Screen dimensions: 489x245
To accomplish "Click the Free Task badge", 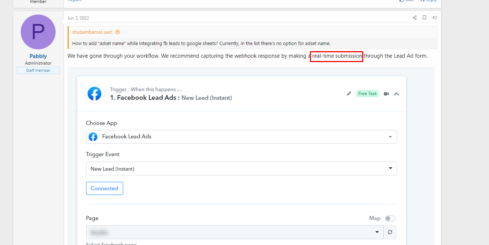I will 367,94.
